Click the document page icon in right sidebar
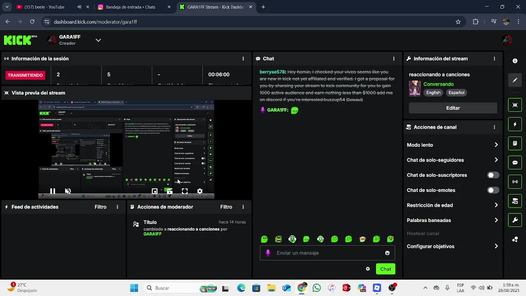The height and width of the screenshot is (296, 526). [515, 143]
